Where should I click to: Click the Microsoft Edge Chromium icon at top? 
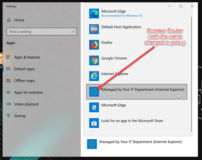[x=94, y=13]
